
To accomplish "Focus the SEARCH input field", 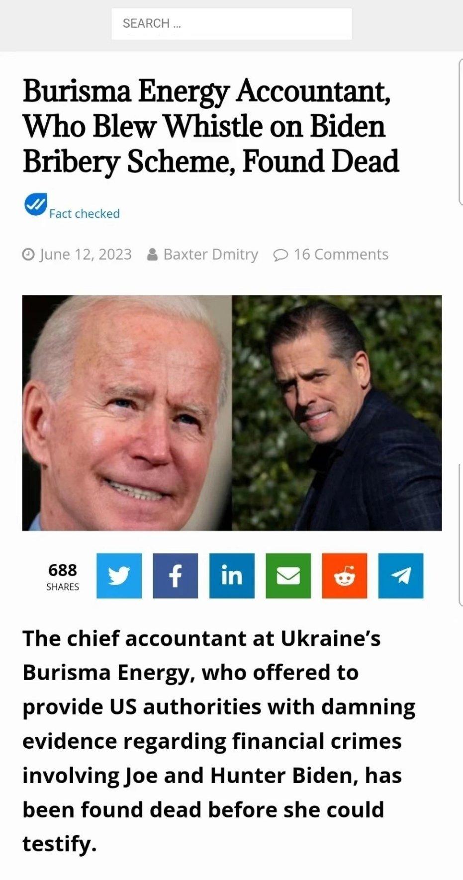I will [x=232, y=23].
